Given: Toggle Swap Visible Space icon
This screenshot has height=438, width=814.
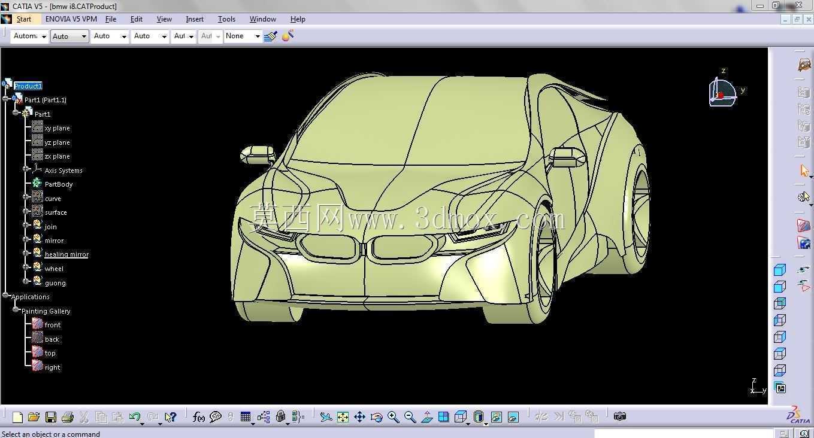Looking at the screenshot, I should (x=513, y=417).
